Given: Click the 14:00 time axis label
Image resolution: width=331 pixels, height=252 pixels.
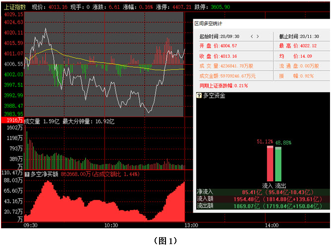Looking at the screenshot, I should coord(271,225).
